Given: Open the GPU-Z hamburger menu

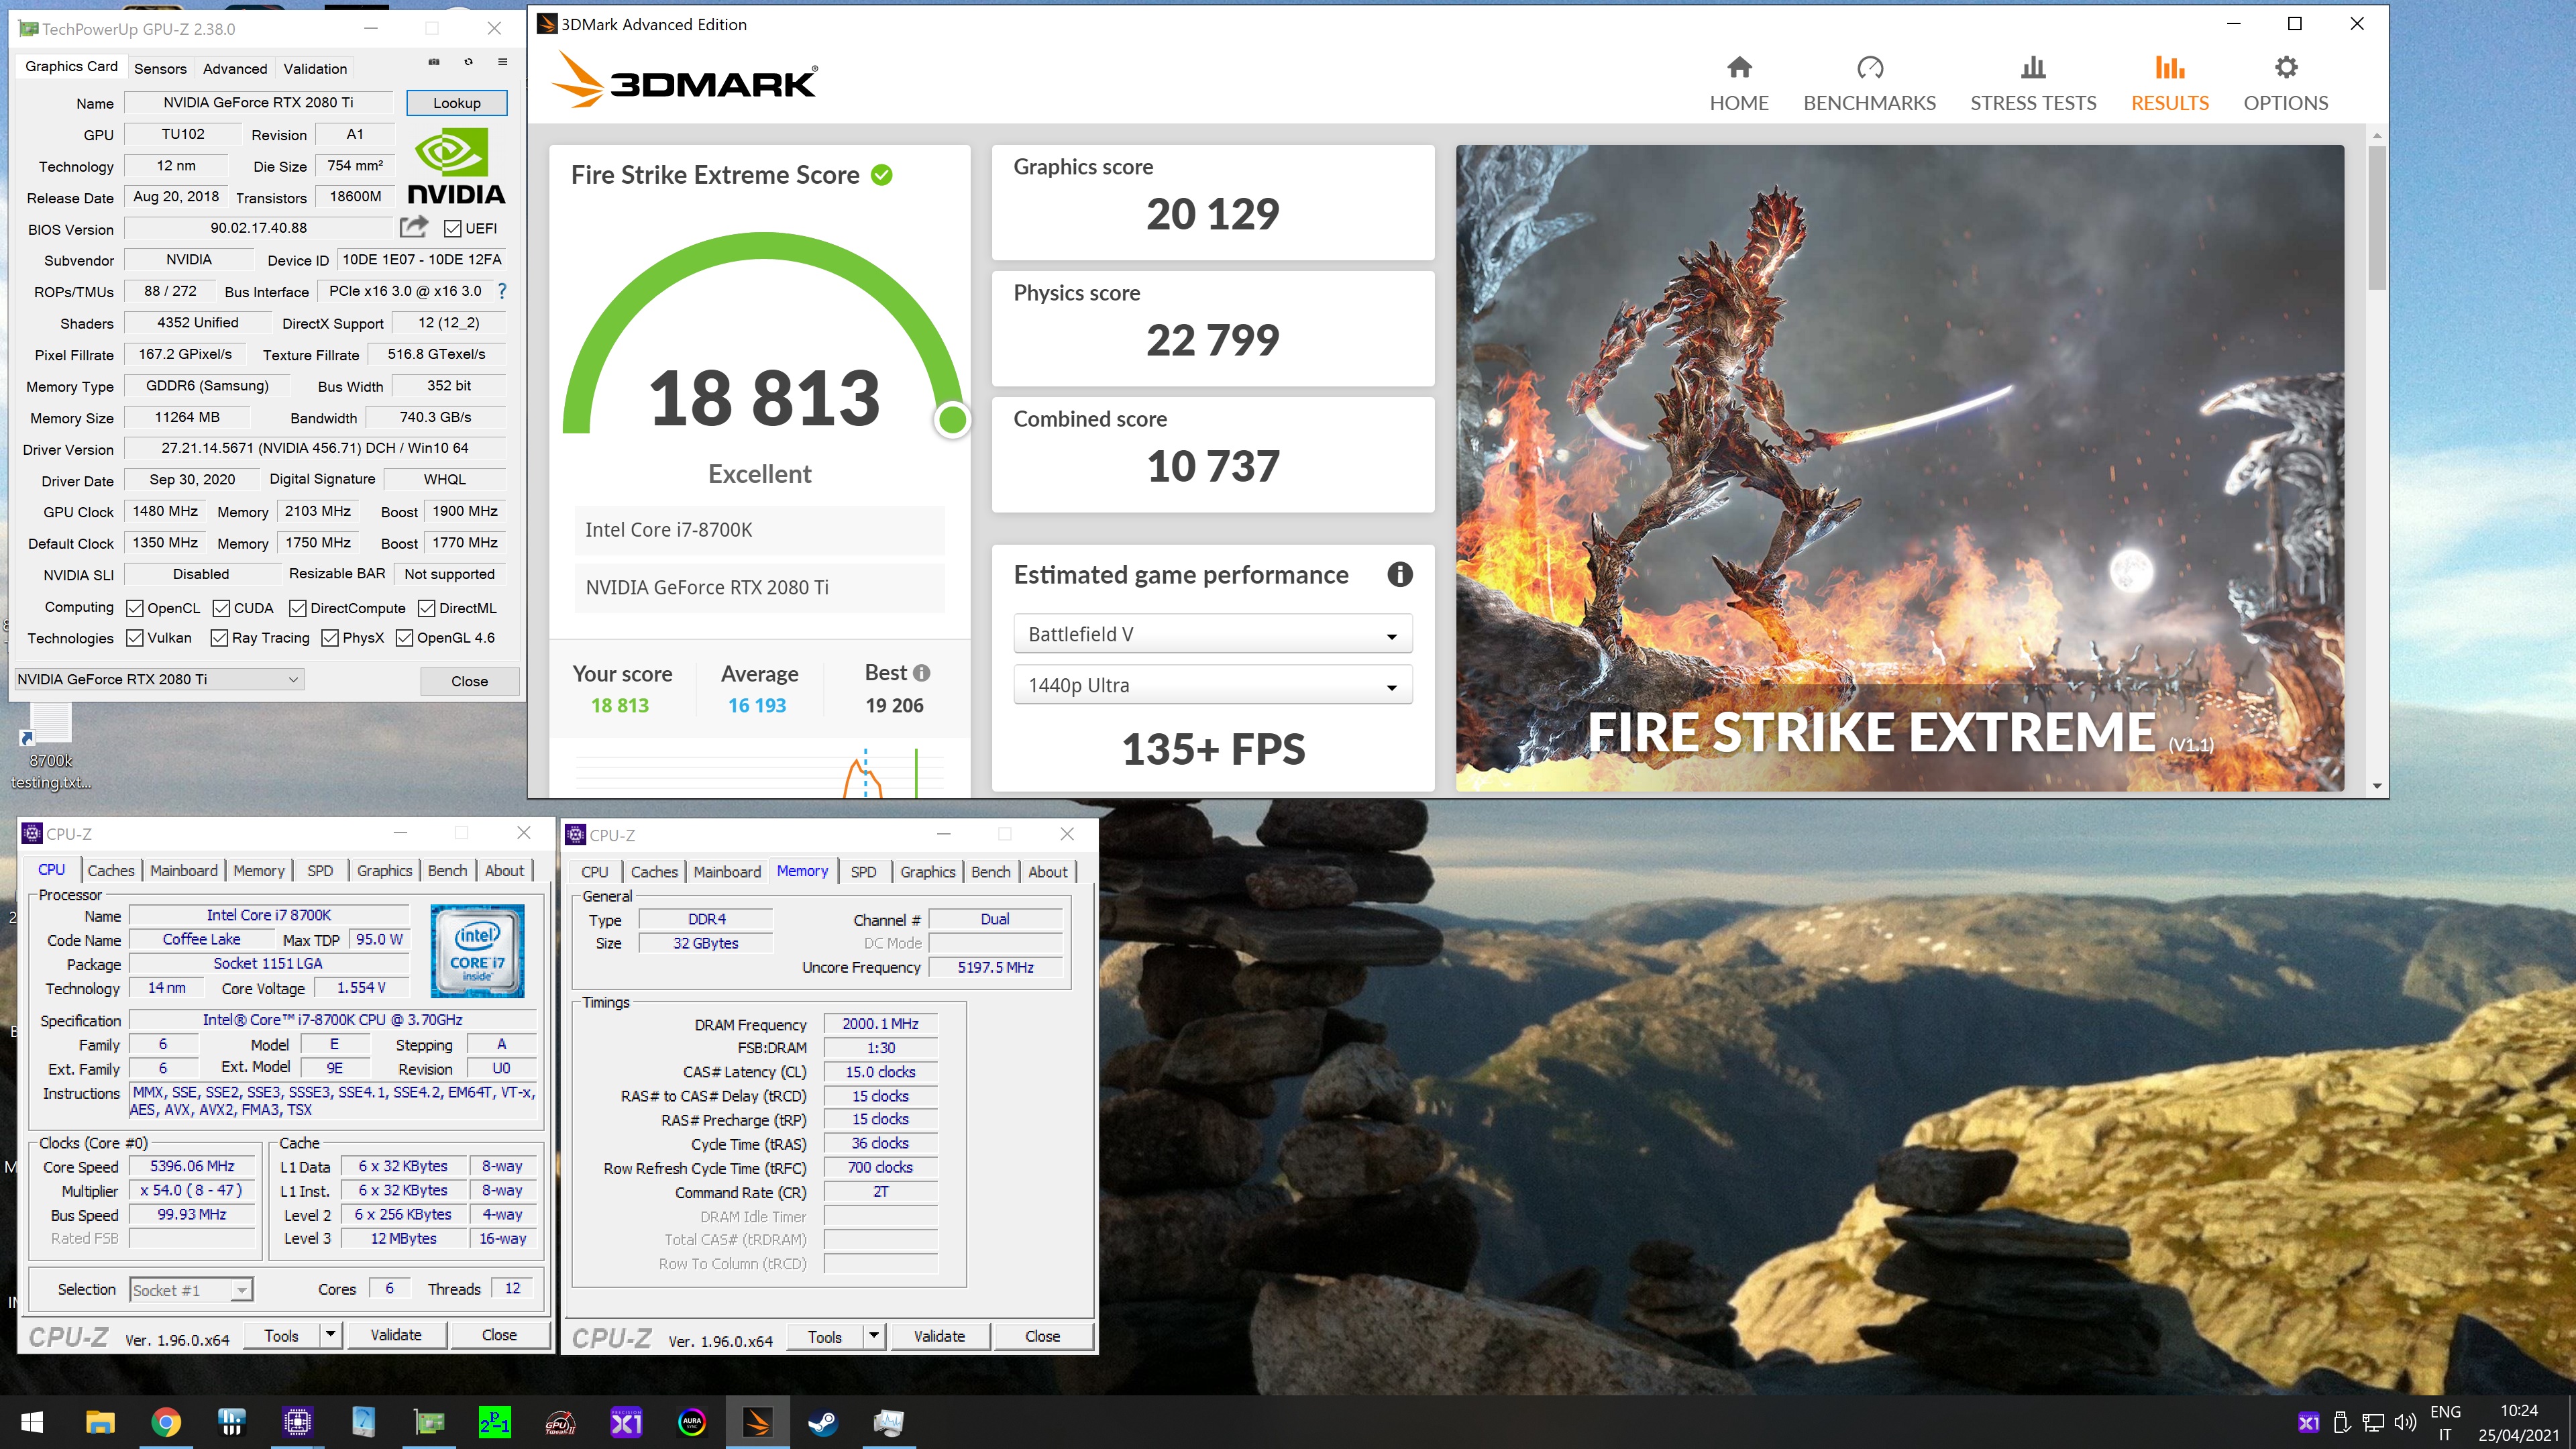Looking at the screenshot, I should coord(502,62).
